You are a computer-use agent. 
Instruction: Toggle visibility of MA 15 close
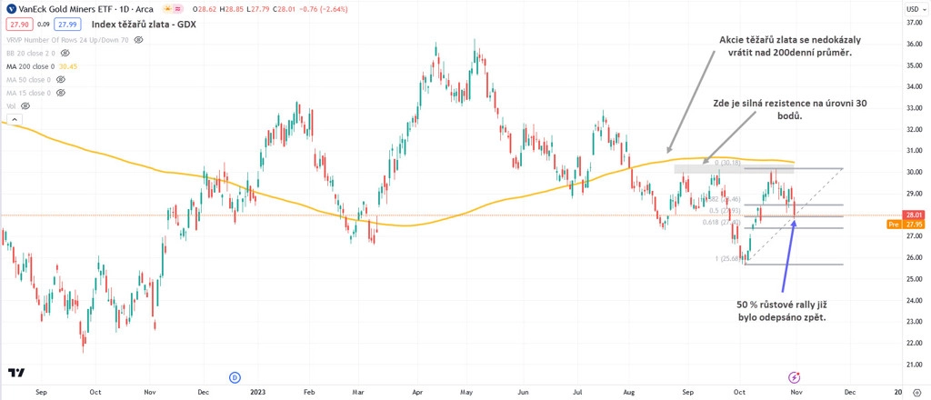coord(61,93)
